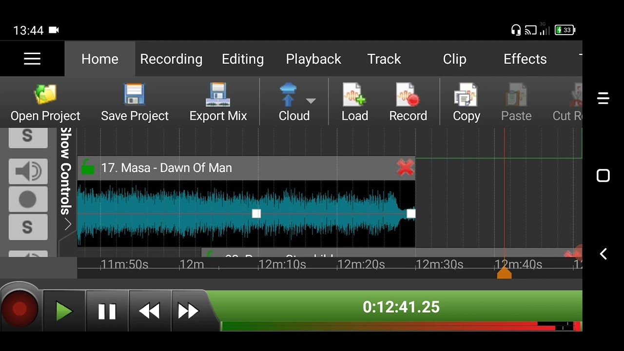
Task: Remove the Masa - Dawn Of Man clip
Action: click(405, 168)
